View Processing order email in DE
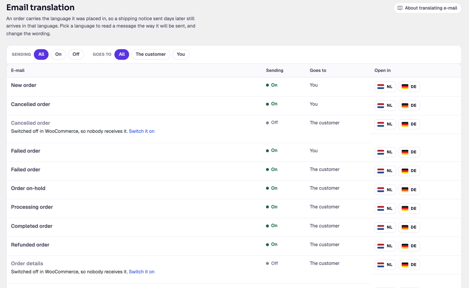This screenshot has height=288, width=469. 409,208
